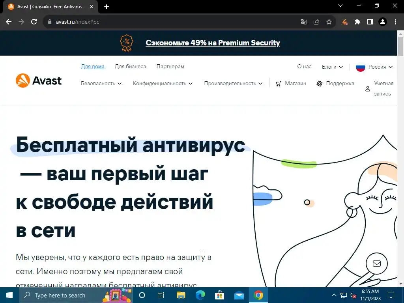404x303 pixels.
Task: Expand the Конфиденциальность dropdown menu
Action: tap(163, 84)
